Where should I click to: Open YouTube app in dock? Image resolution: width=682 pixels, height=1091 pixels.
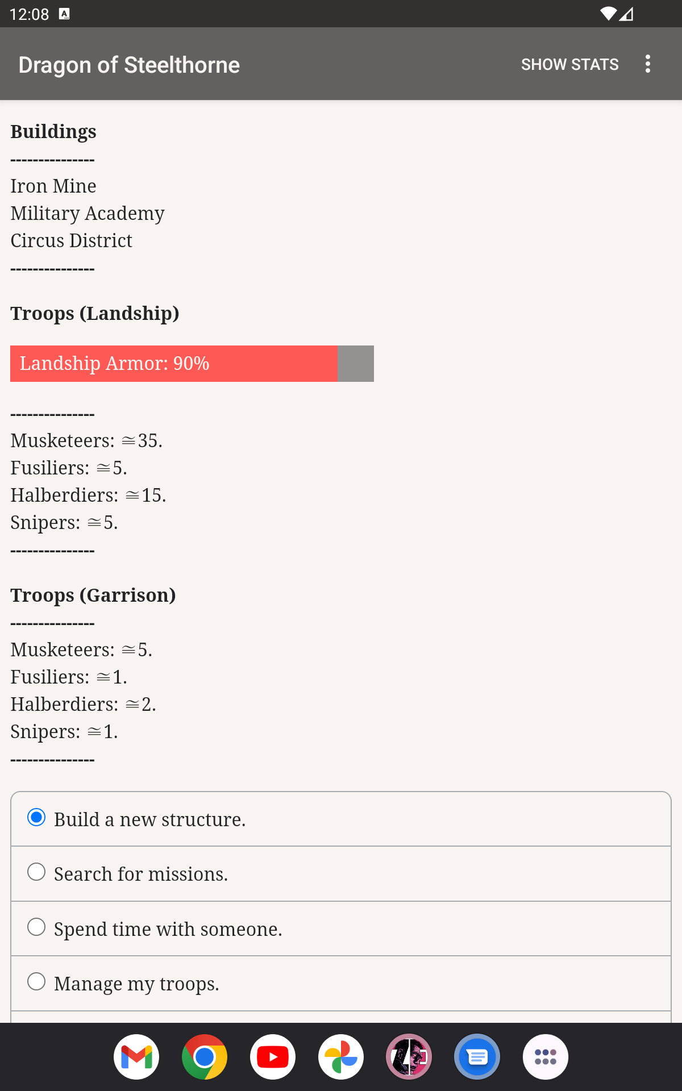(x=273, y=1057)
